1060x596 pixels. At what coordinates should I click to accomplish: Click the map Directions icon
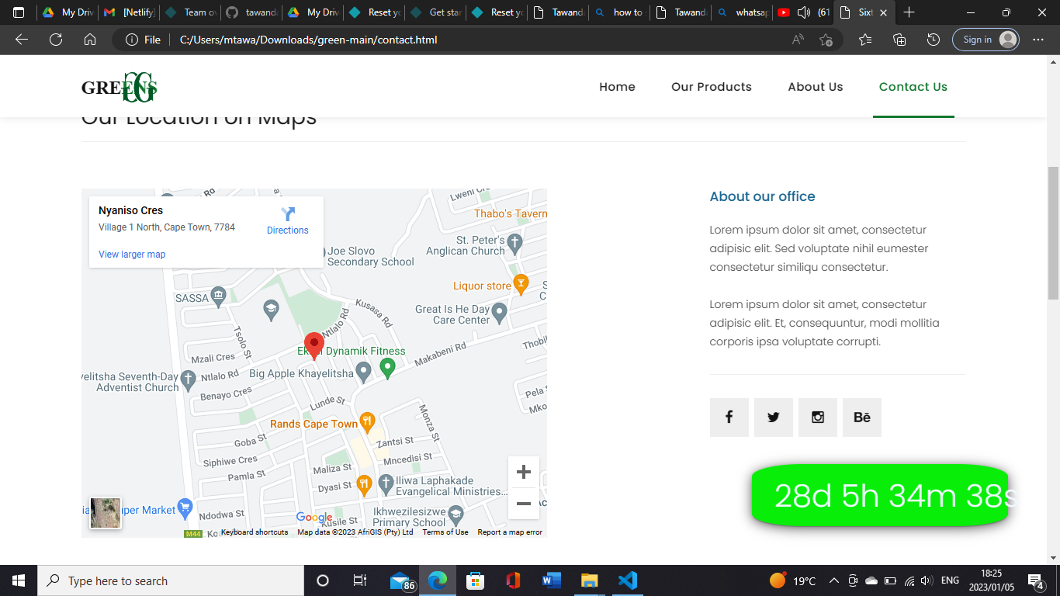point(288,215)
